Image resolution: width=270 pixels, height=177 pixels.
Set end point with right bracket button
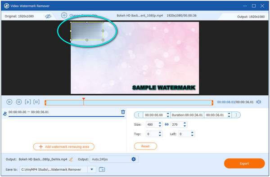pyautogui.click(x=236, y=115)
